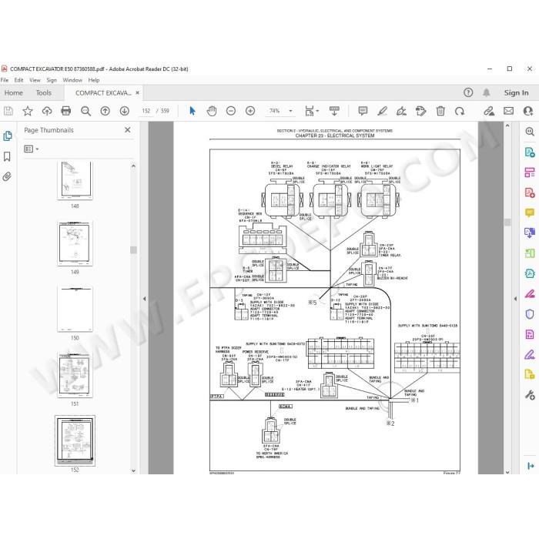The width and height of the screenshot is (539, 539).
Task: Open fit page options dropdown arrow
Action: 317,111
